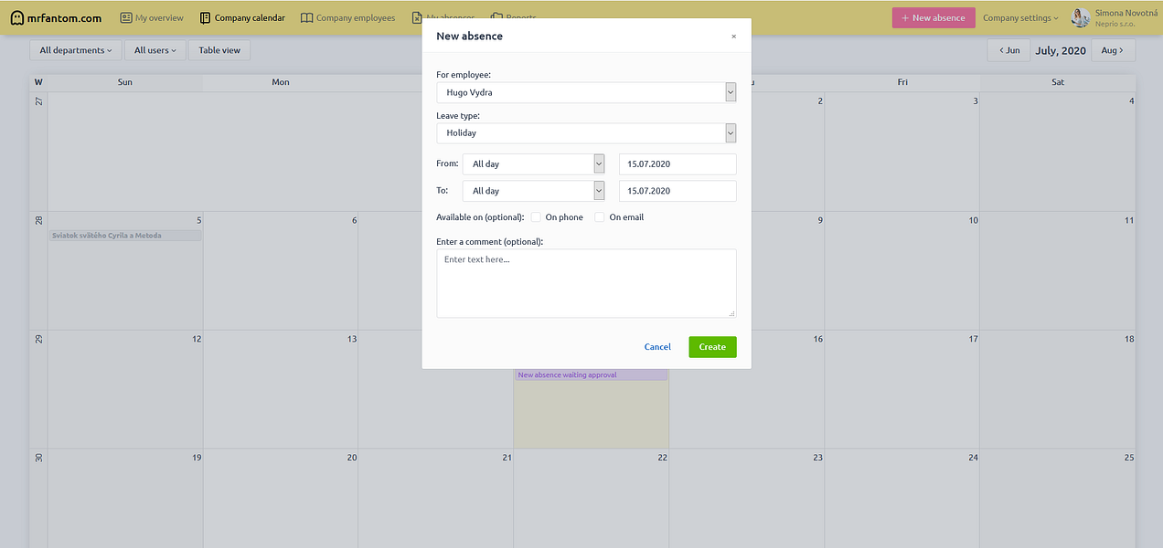Click the My overview icon
The width and height of the screenshot is (1163, 548).
[126, 17]
